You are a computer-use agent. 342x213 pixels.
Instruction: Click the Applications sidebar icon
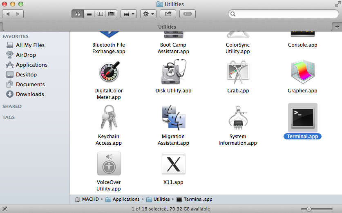pyautogui.click(x=9, y=65)
